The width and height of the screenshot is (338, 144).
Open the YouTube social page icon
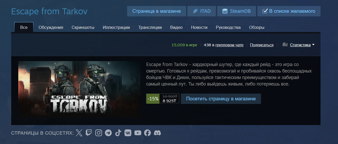[138, 133]
